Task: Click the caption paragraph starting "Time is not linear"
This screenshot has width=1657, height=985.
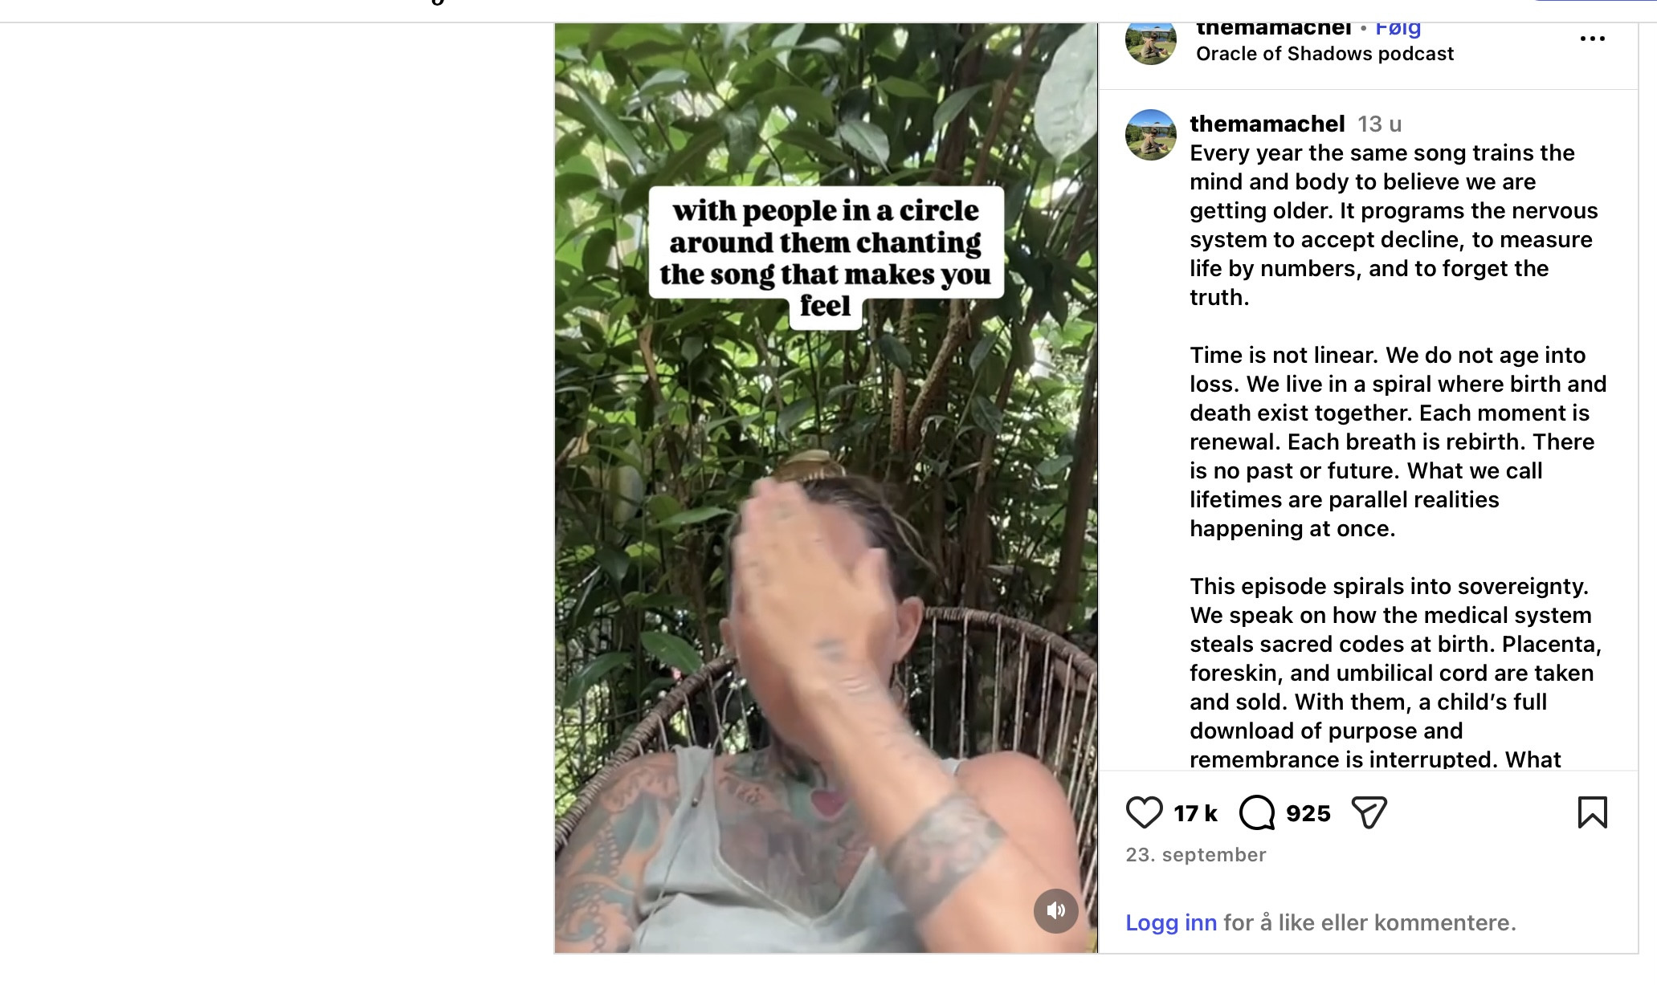Action: (x=1398, y=442)
